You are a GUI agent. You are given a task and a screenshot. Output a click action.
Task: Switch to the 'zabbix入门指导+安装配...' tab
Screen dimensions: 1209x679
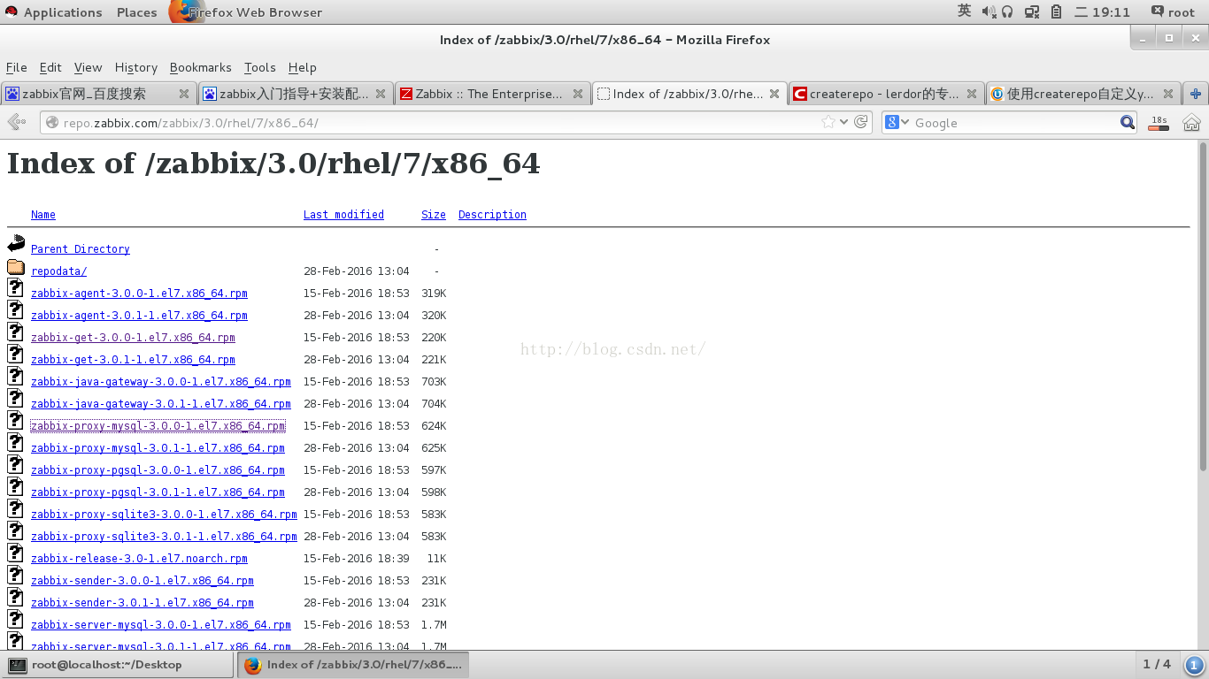point(295,94)
